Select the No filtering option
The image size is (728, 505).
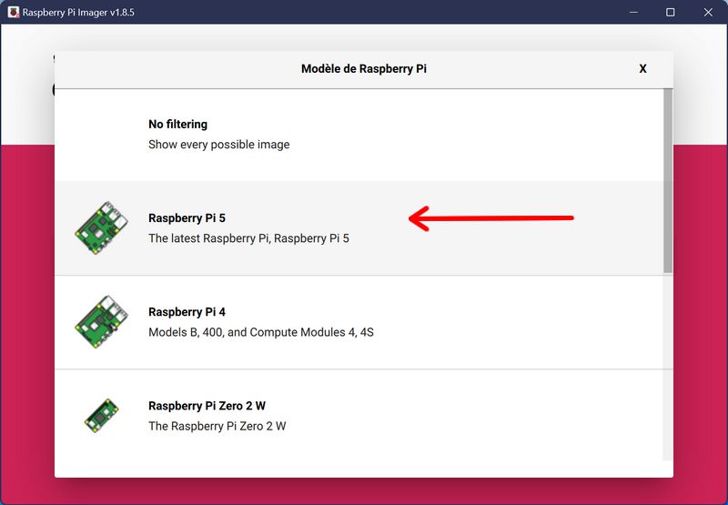point(359,135)
